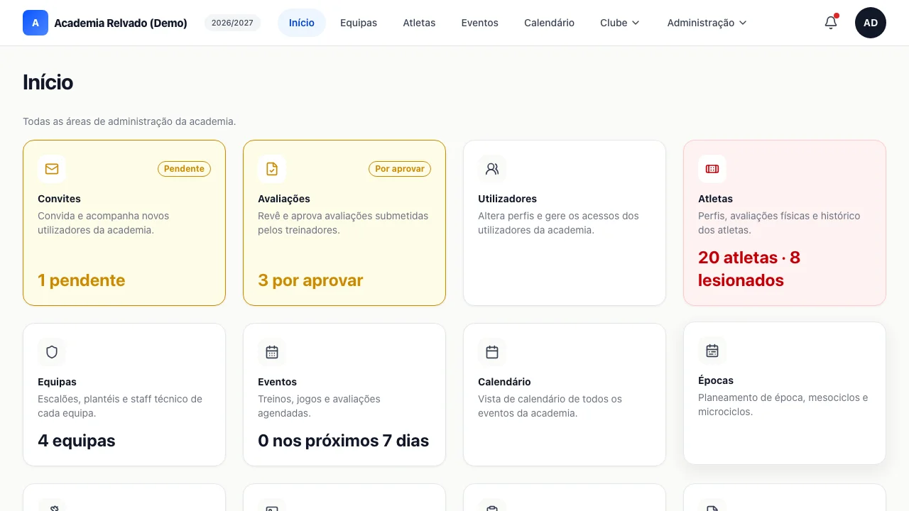
Task: Click the '1 pendente' count
Action: pos(82,280)
